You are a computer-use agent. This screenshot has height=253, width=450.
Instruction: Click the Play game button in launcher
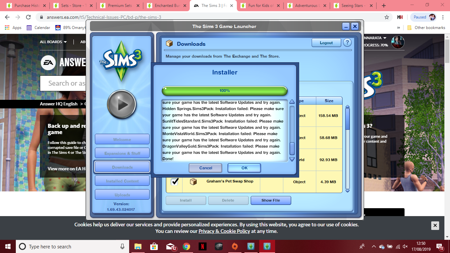(x=122, y=104)
